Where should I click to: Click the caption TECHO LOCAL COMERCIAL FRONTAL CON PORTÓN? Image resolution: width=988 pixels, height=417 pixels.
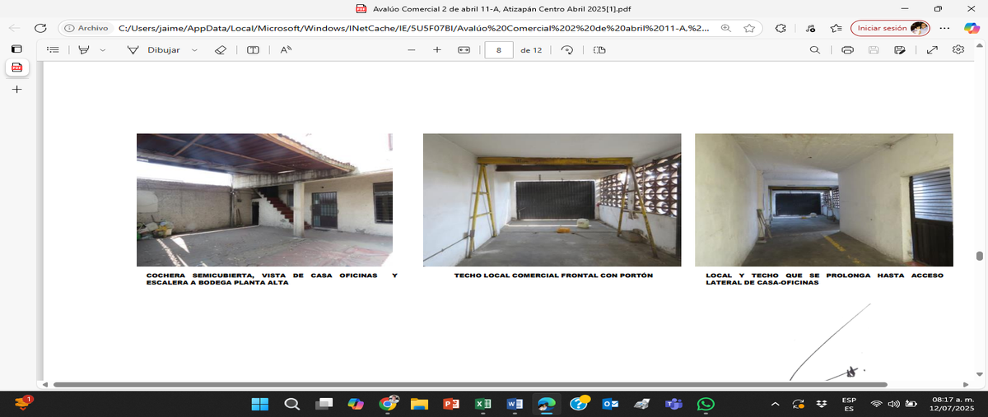pos(553,276)
